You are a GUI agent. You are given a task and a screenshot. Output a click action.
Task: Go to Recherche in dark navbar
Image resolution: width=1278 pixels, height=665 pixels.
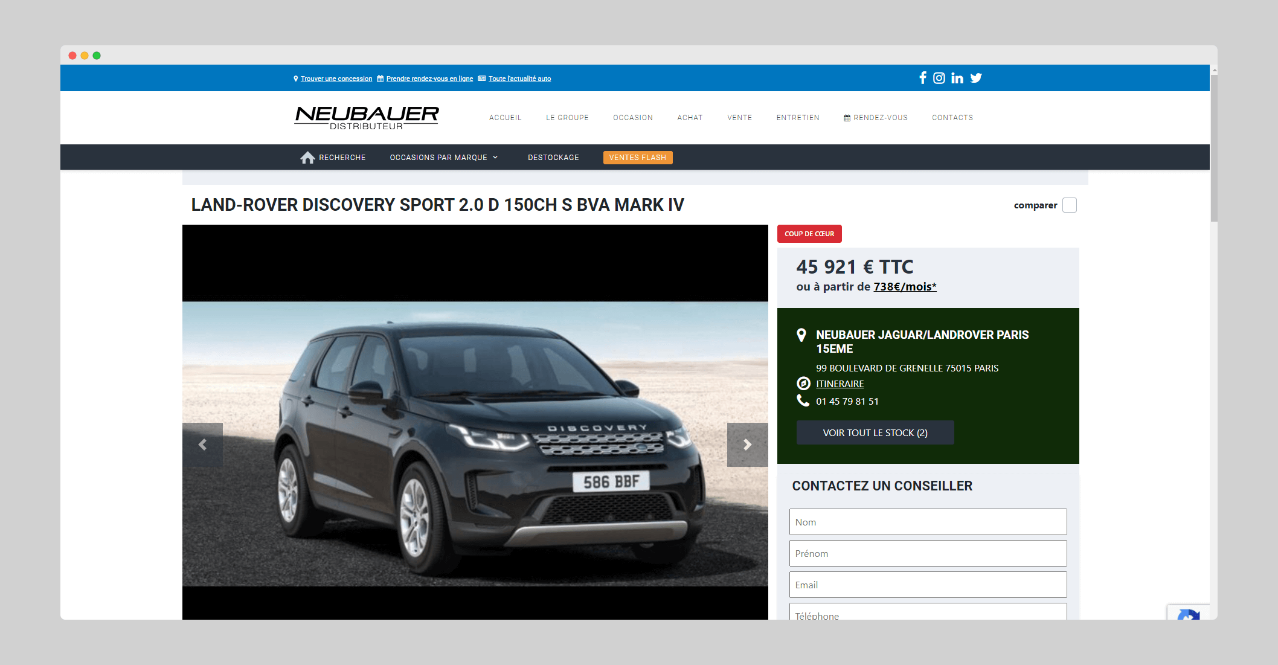pos(342,158)
